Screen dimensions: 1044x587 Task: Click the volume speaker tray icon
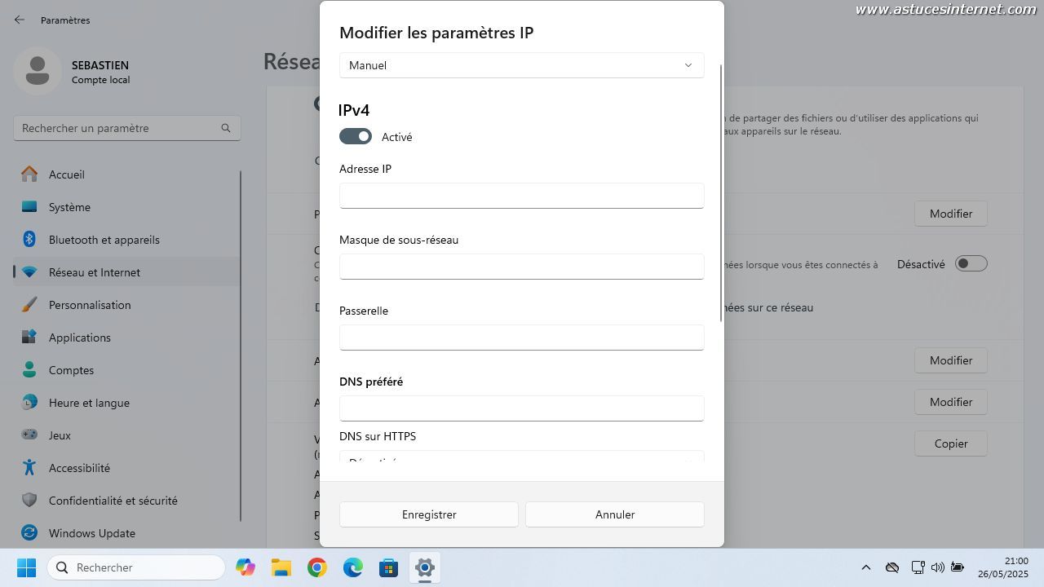click(x=937, y=567)
